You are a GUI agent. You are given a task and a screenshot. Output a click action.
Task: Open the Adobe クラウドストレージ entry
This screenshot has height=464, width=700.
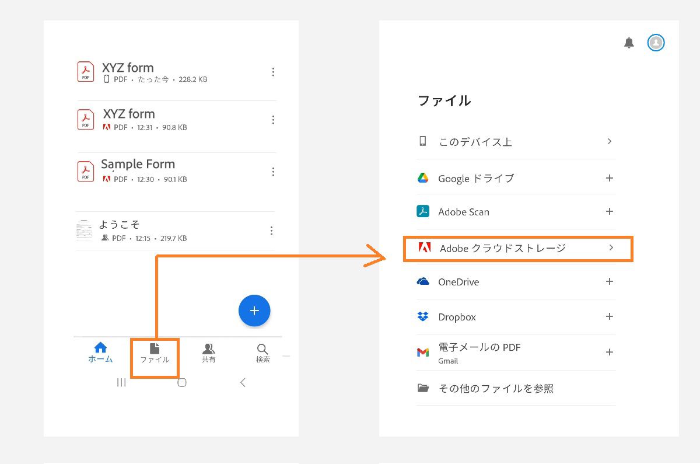499,247
